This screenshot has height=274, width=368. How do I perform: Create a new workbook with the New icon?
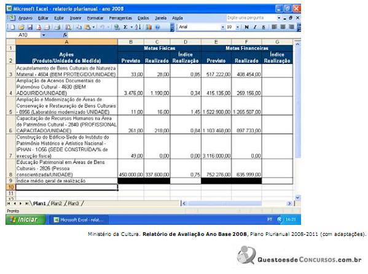point(12,27)
